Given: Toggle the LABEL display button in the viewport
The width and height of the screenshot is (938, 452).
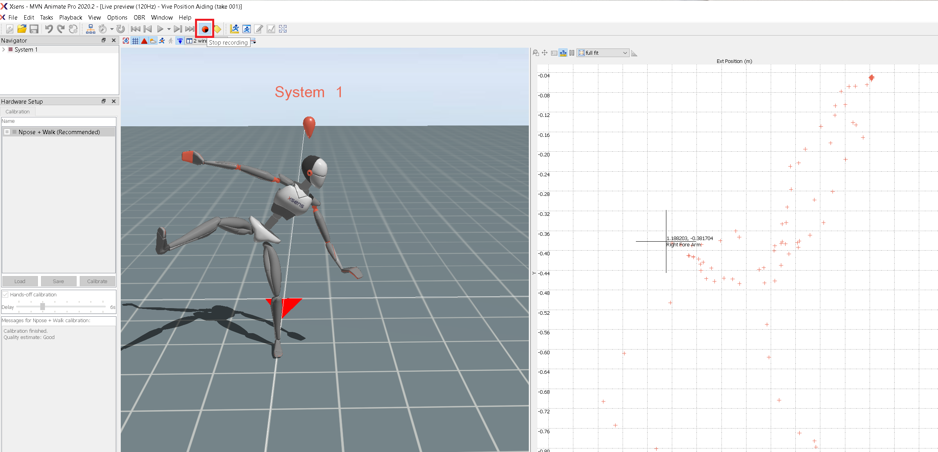Looking at the screenshot, I should [180, 41].
